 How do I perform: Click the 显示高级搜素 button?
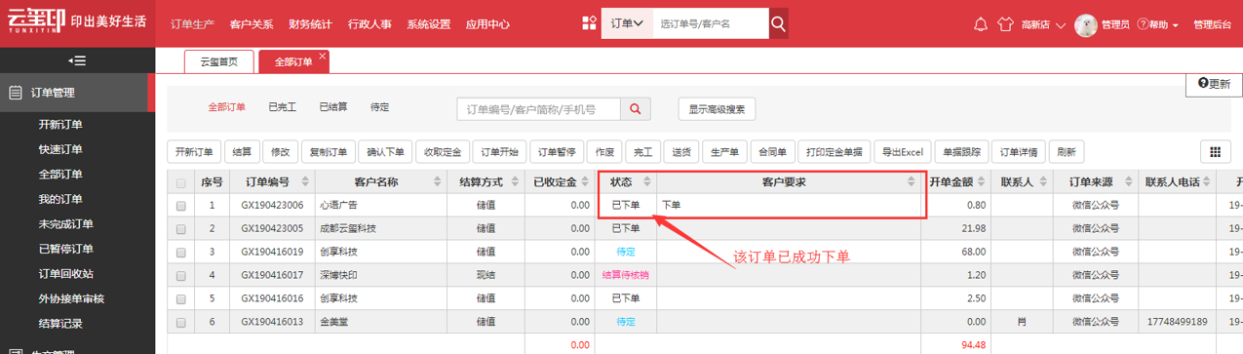[717, 109]
